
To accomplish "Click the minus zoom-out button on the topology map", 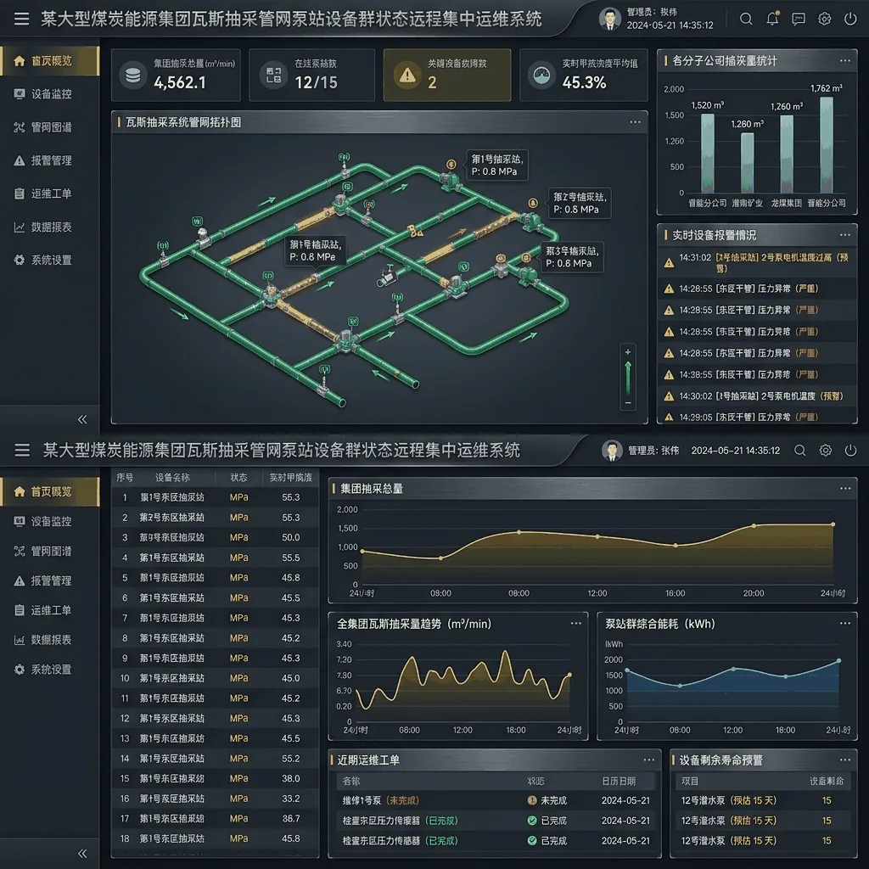I will coord(628,403).
